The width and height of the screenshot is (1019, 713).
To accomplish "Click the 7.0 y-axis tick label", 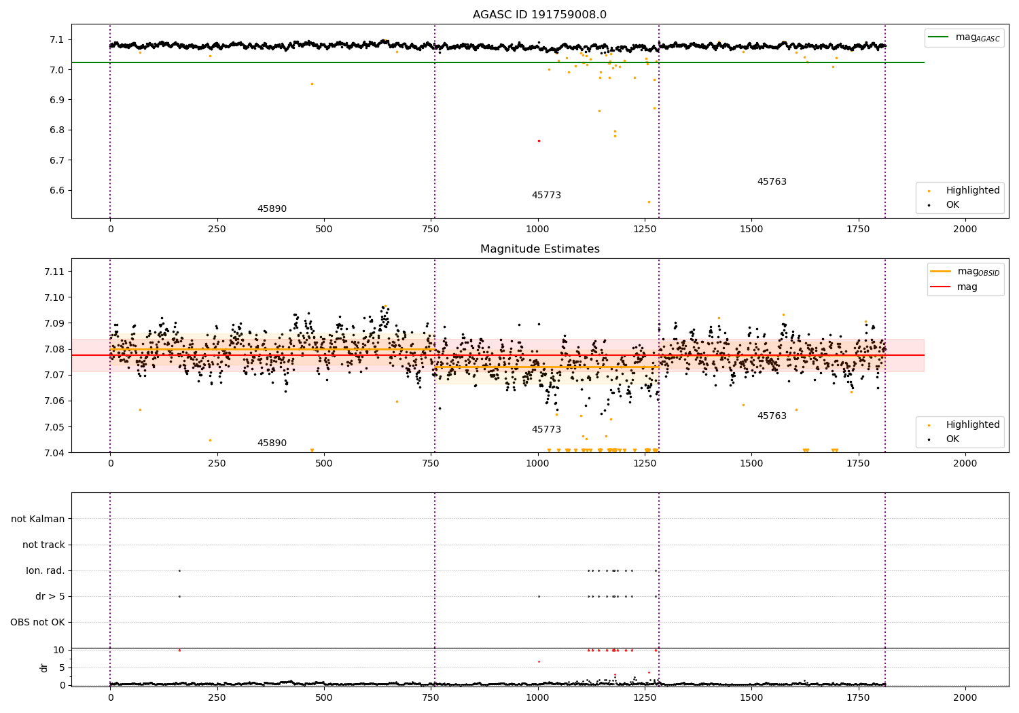I will (57, 70).
